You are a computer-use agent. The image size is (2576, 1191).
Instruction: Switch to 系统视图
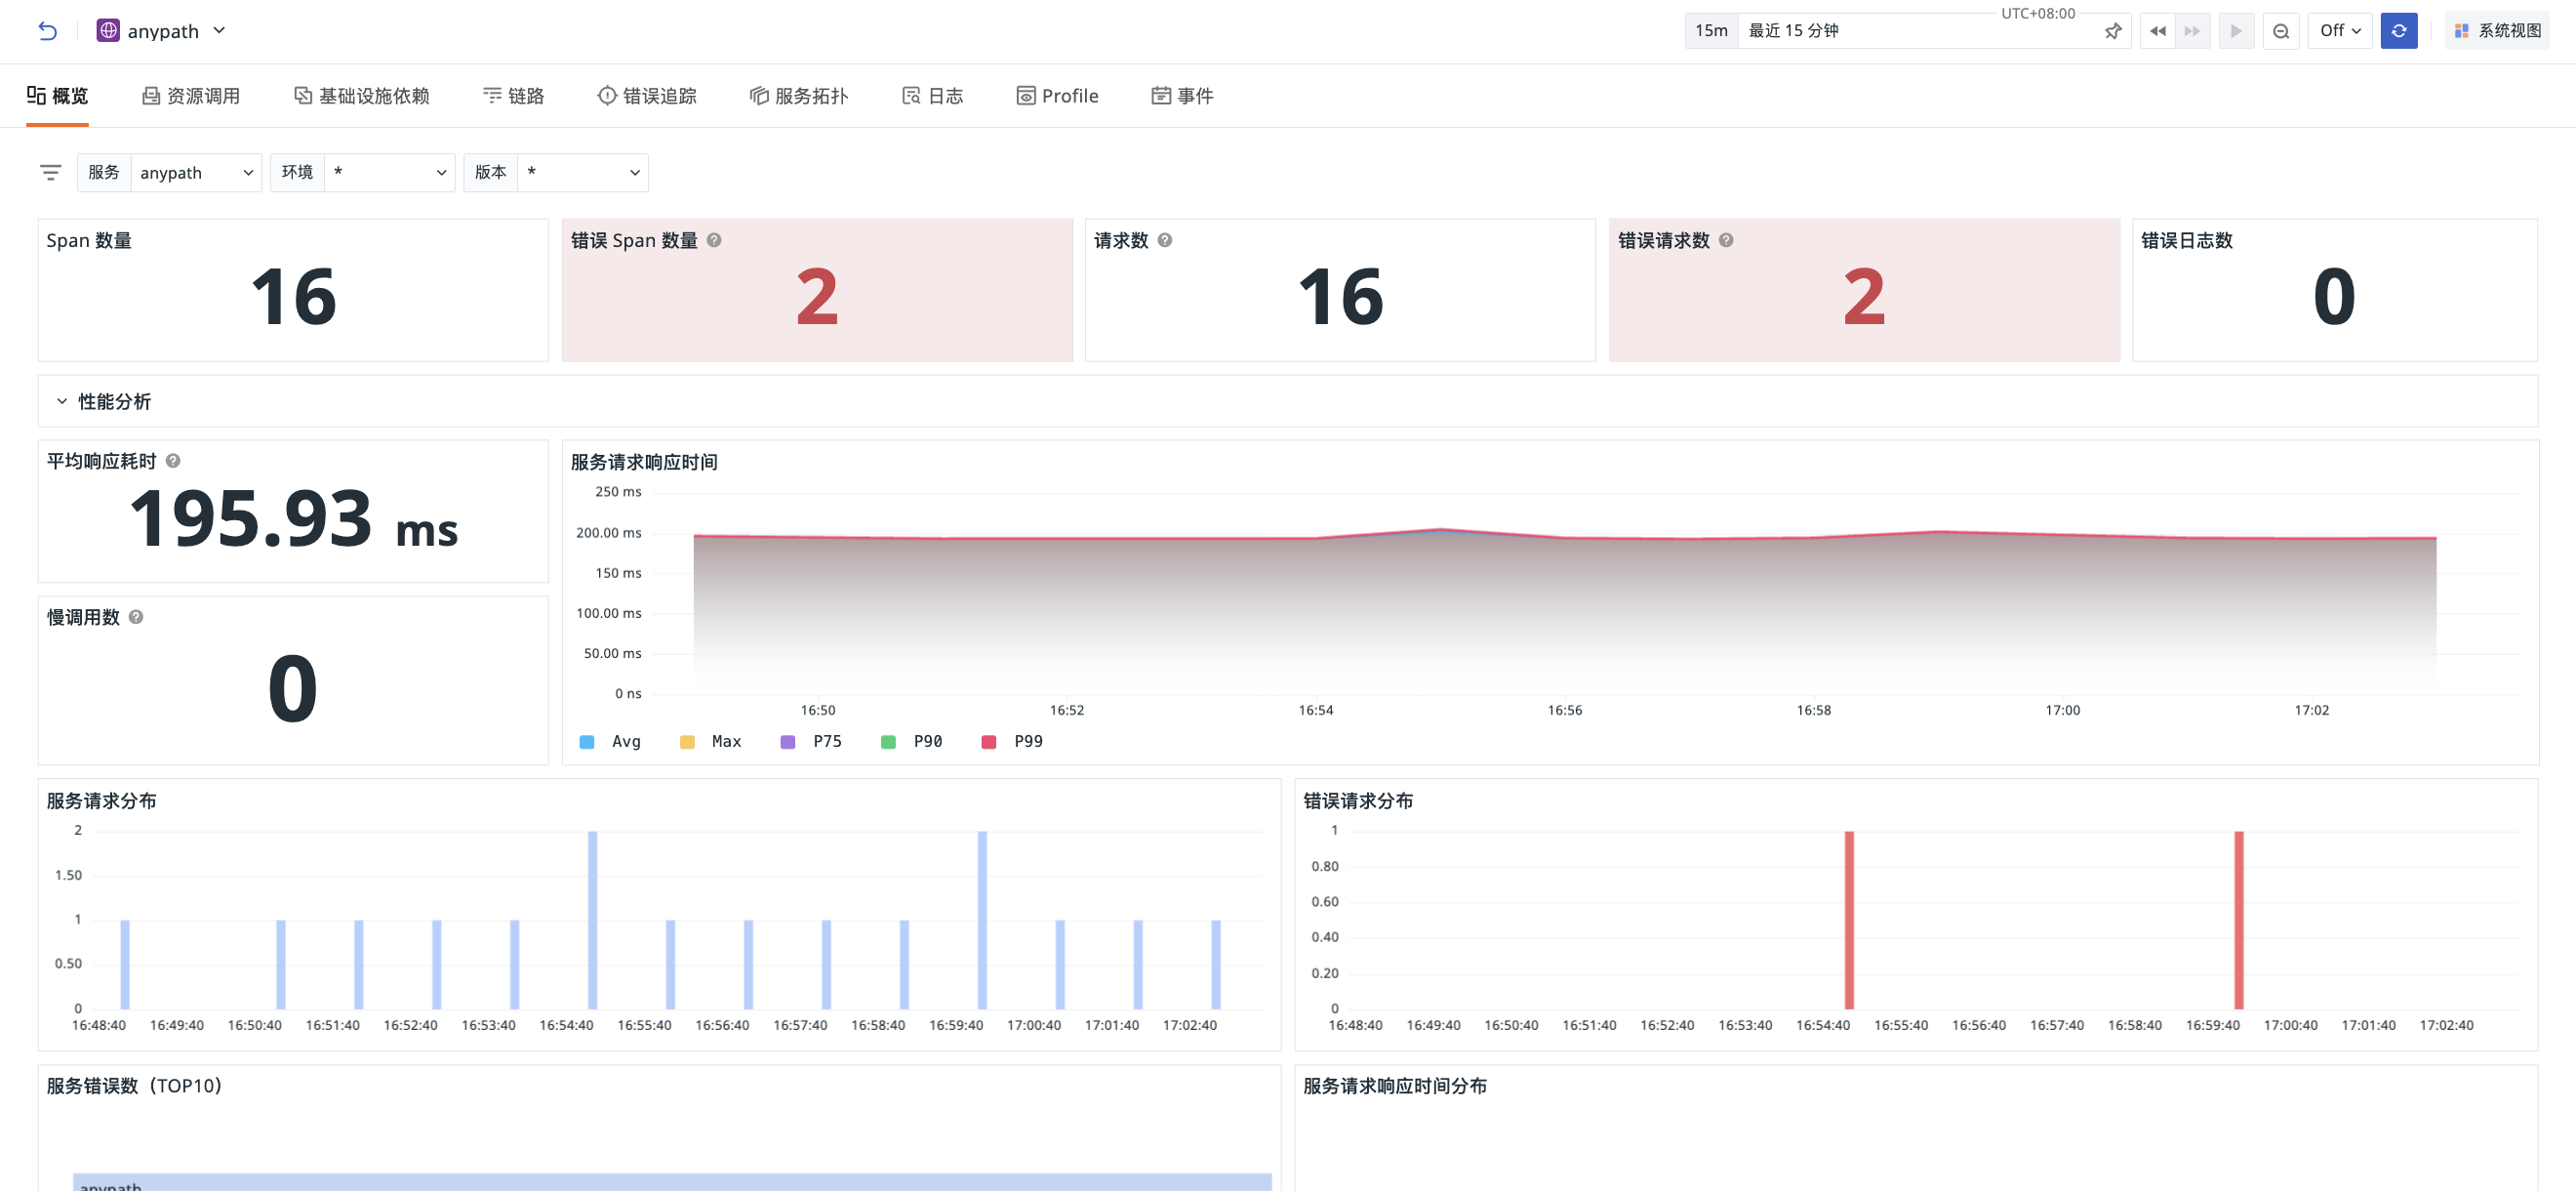tap(2497, 31)
